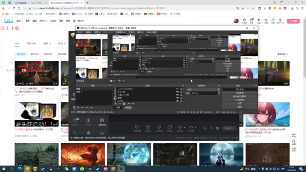This screenshot has width=306, height=172.
Task: Click the 开始录制 button in OBS controls
Action: click(x=239, y=93)
